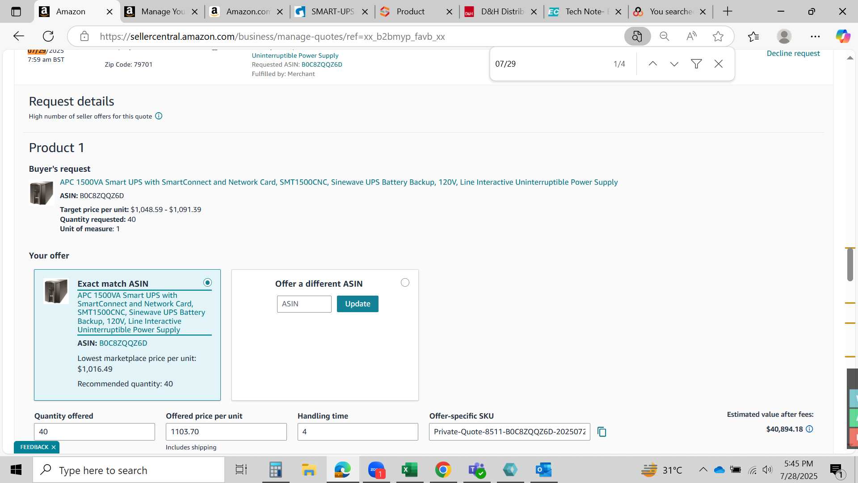
Task: Open the Windows Start menu
Action: (x=16, y=470)
